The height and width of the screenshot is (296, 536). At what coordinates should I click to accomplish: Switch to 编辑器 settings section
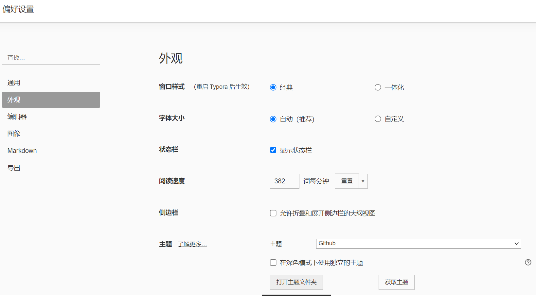tap(51, 117)
